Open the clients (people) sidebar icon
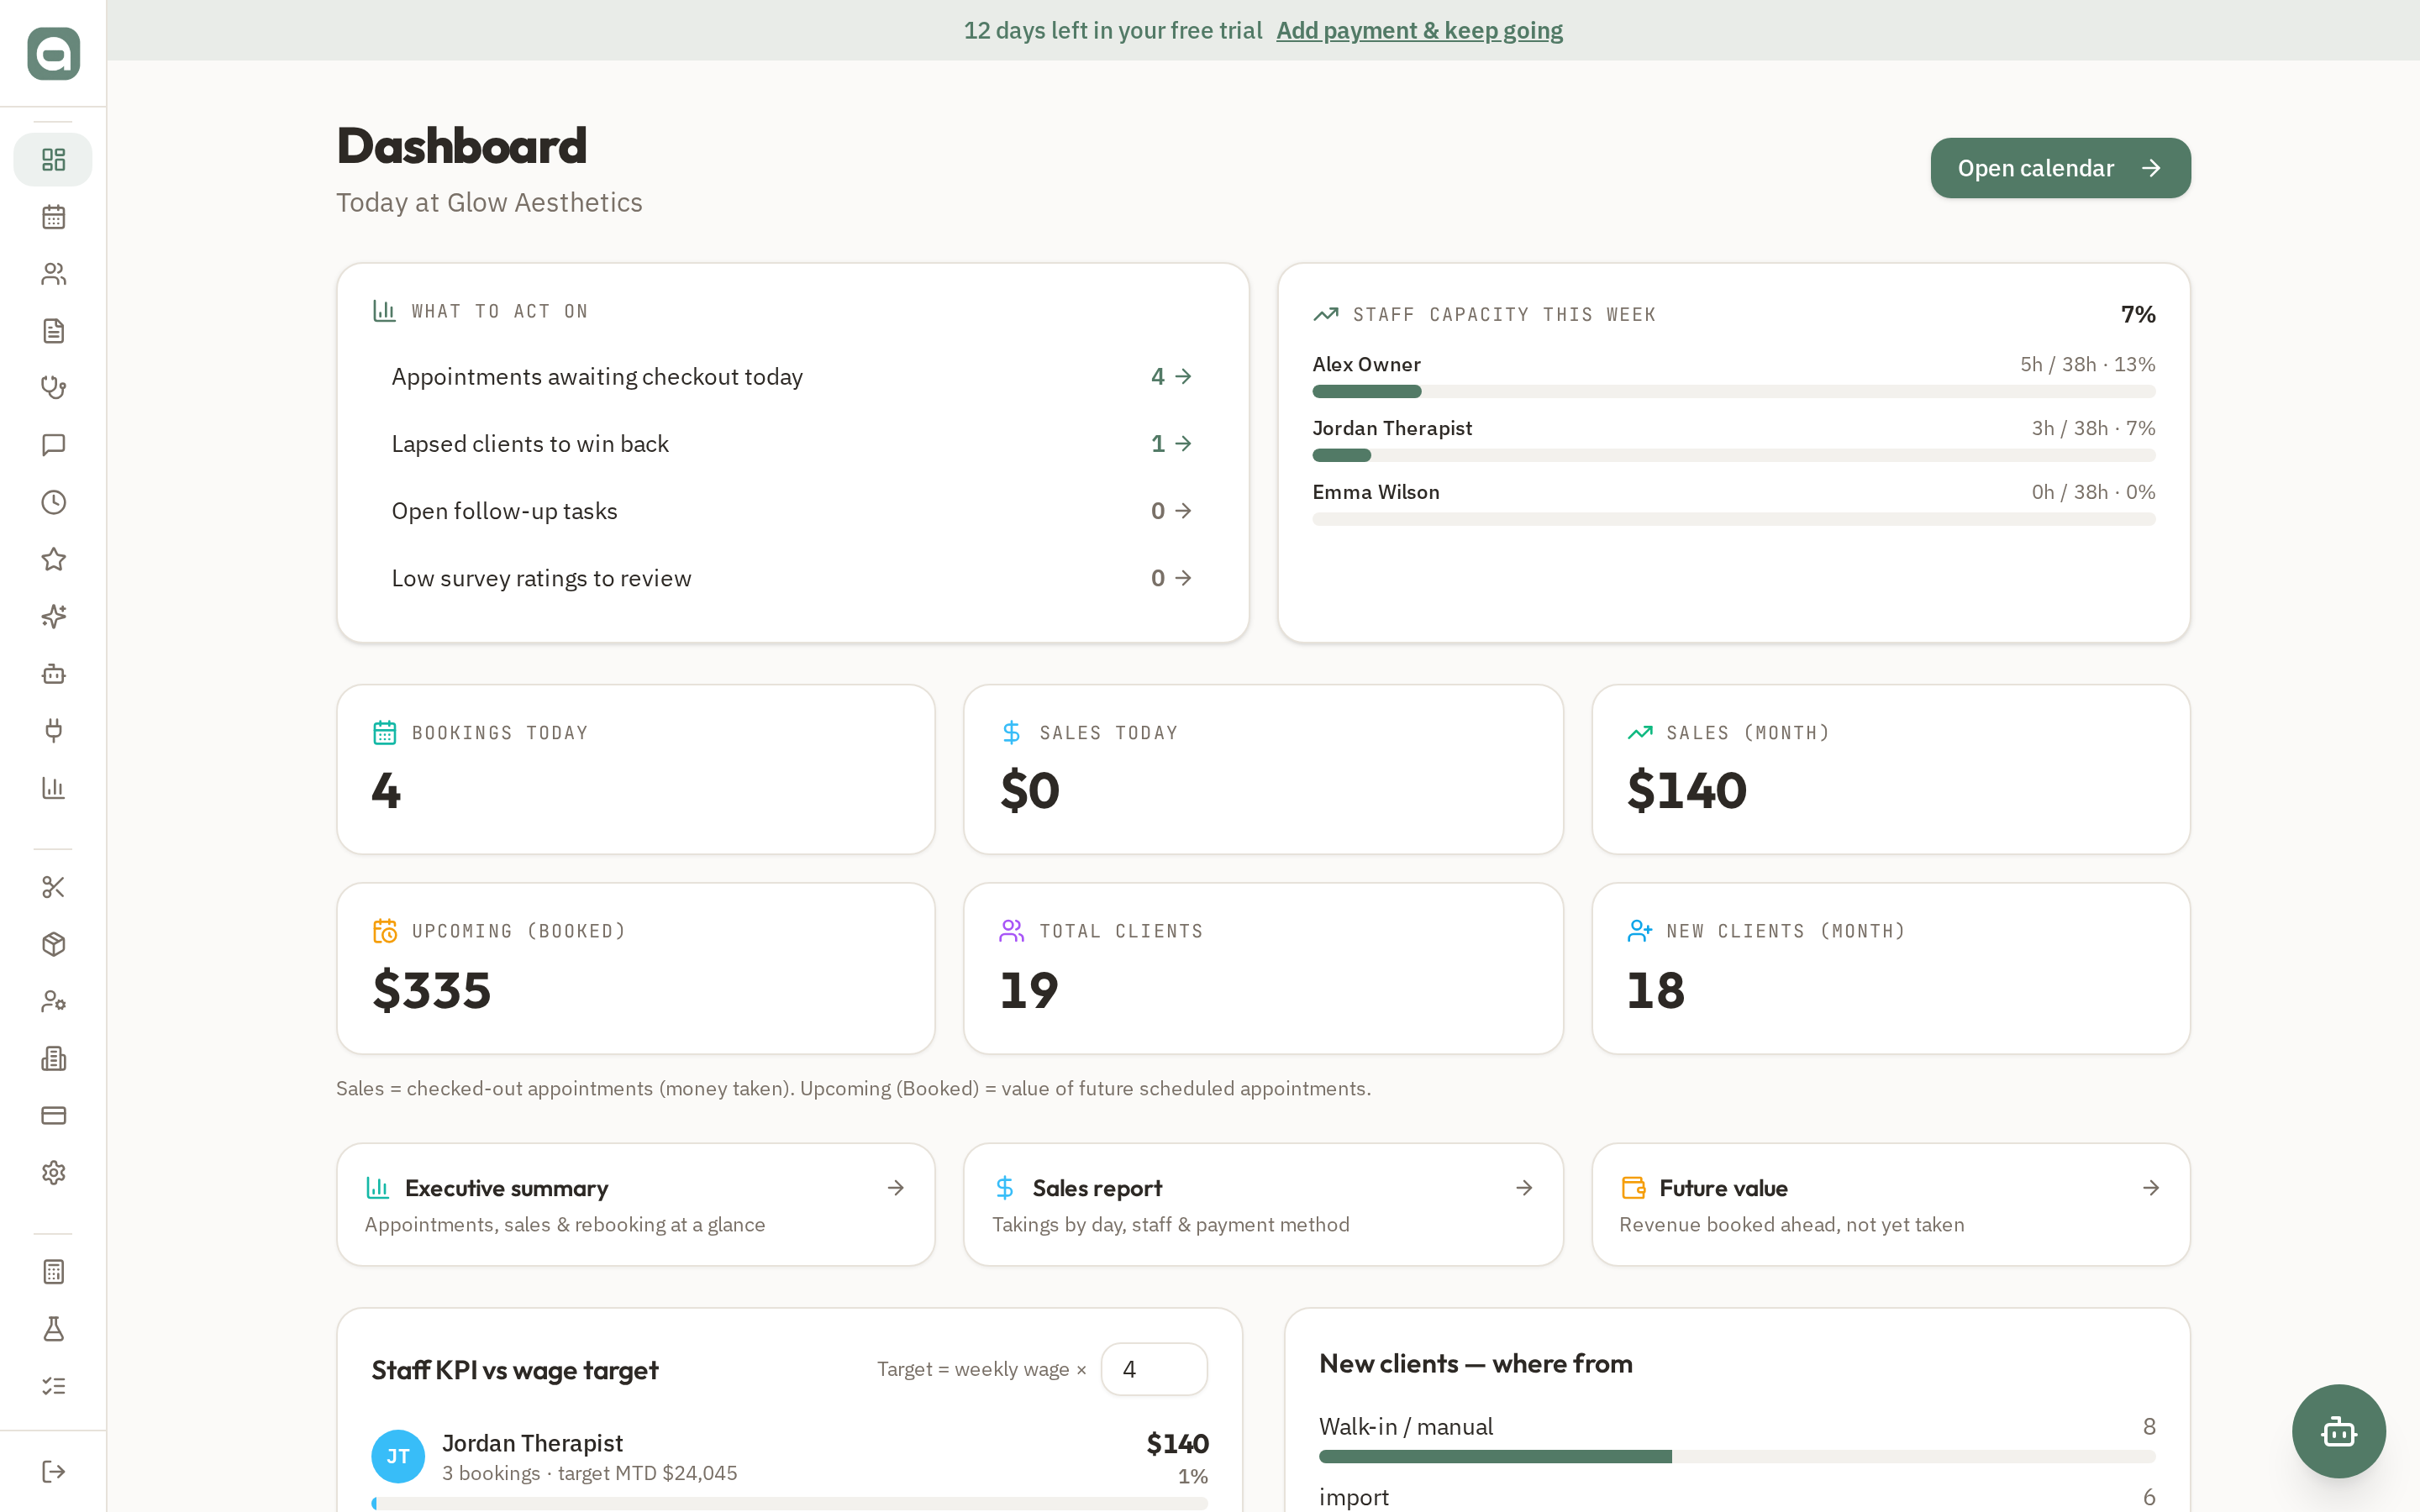This screenshot has height=1512, width=2420. (53, 274)
